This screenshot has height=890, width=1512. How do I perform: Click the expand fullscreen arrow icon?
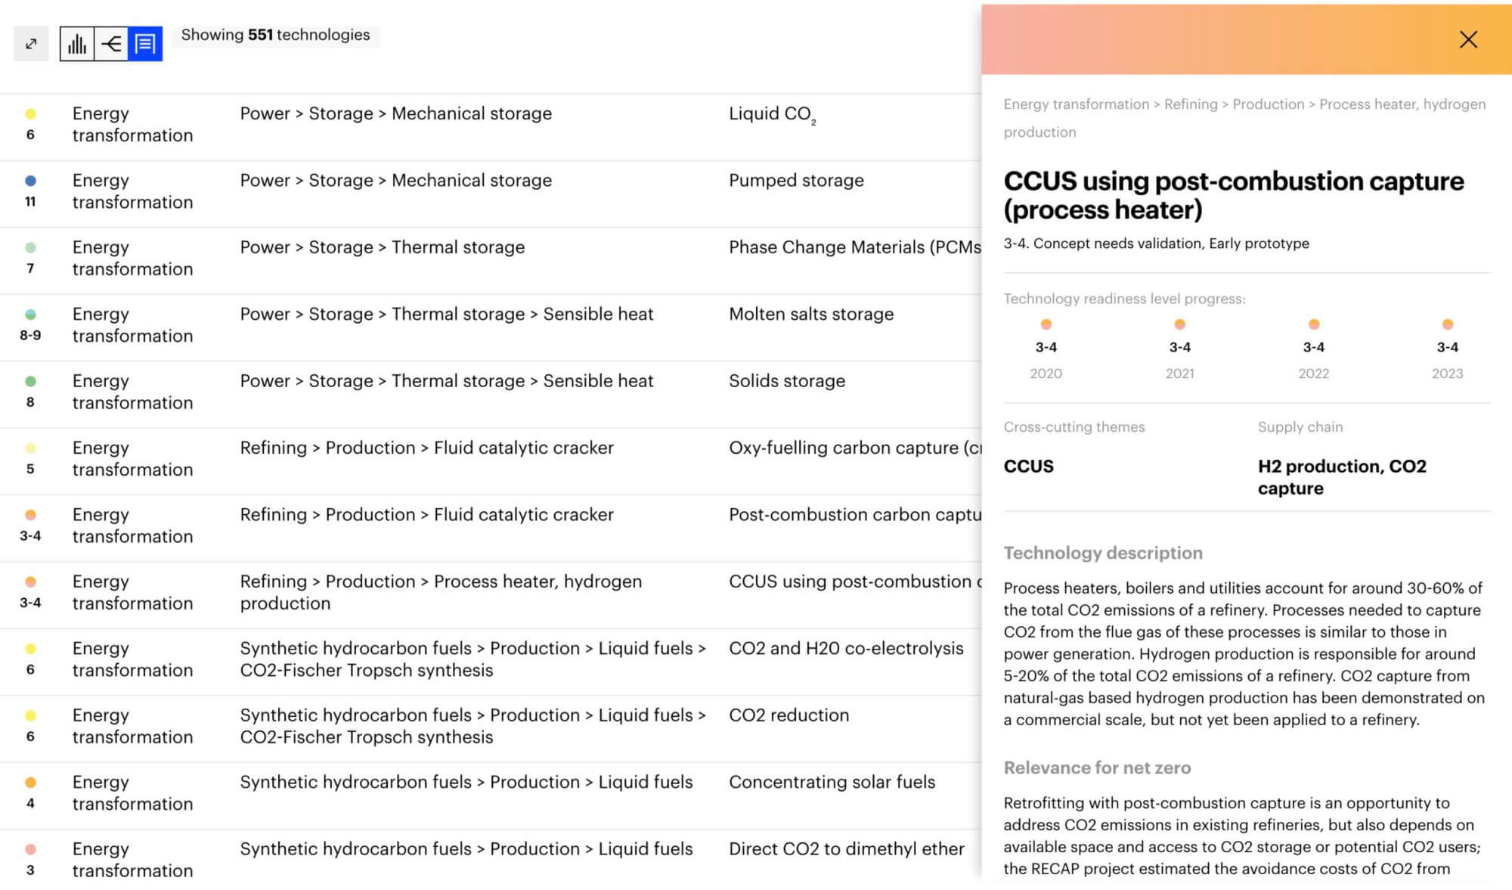[x=31, y=44]
